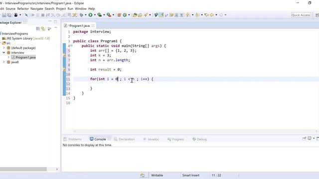This screenshot has width=319, height=179.
Task: Click the Open Type toolbar icon
Action: (135, 15)
